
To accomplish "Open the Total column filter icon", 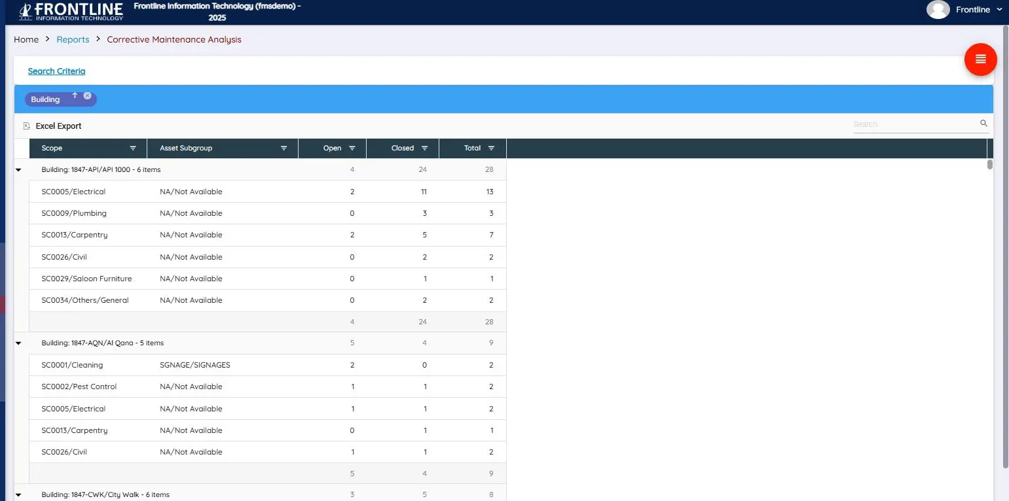I will [490, 148].
